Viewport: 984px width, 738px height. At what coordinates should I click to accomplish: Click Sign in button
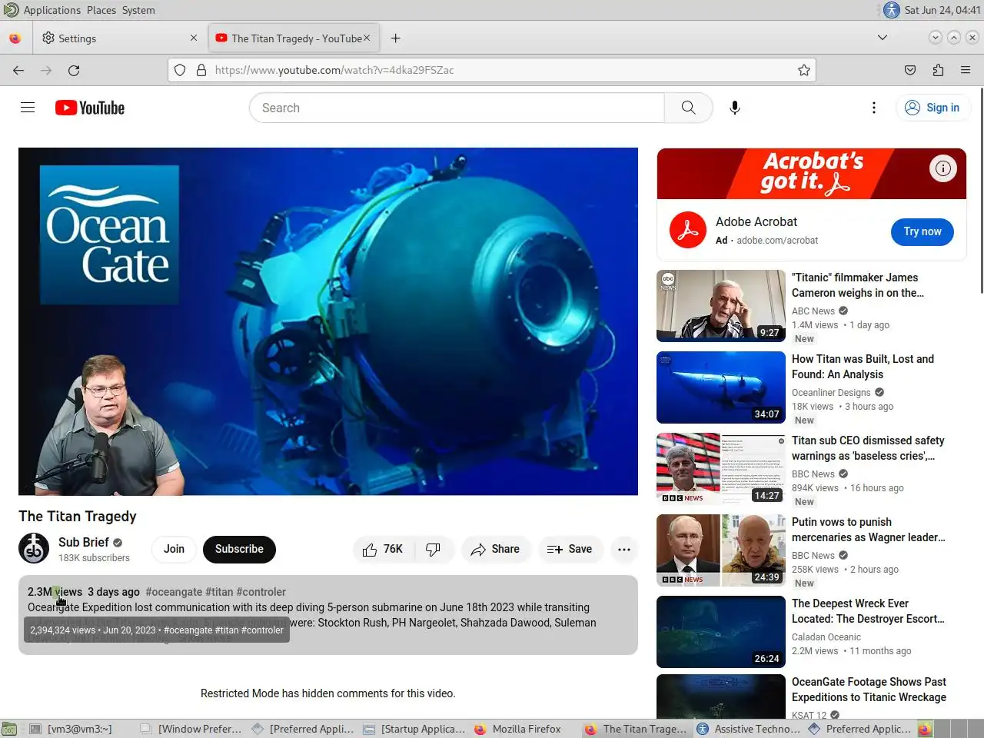coord(933,108)
